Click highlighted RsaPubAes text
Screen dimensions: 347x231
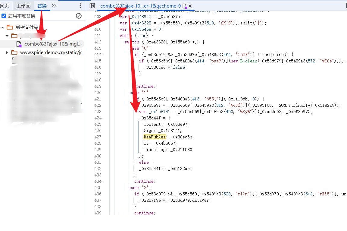point(155,137)
